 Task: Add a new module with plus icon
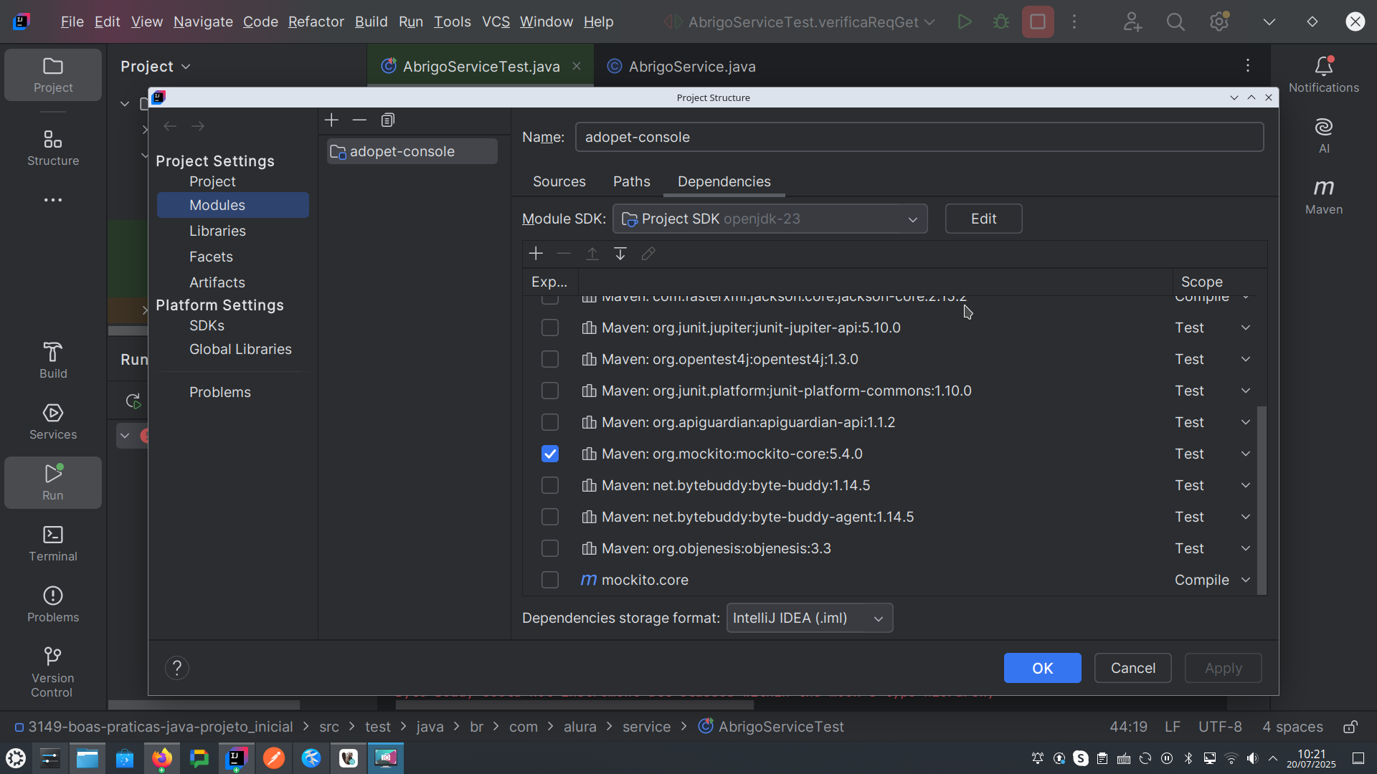pyautogui.click(x=331, y=120)
